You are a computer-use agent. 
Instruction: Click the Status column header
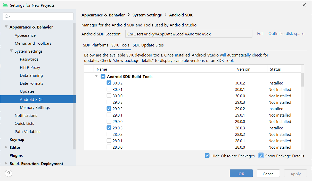pos(284,69)
